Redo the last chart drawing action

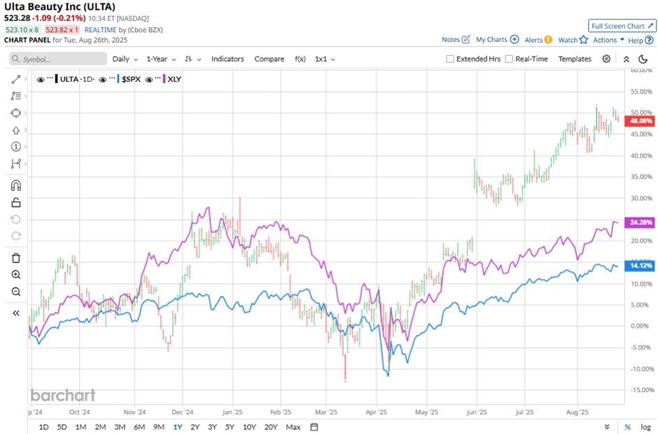click(16, 236)
